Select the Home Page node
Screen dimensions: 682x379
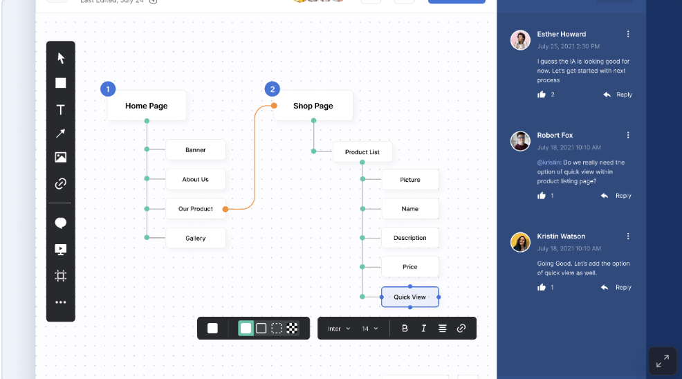click(147, 106)
